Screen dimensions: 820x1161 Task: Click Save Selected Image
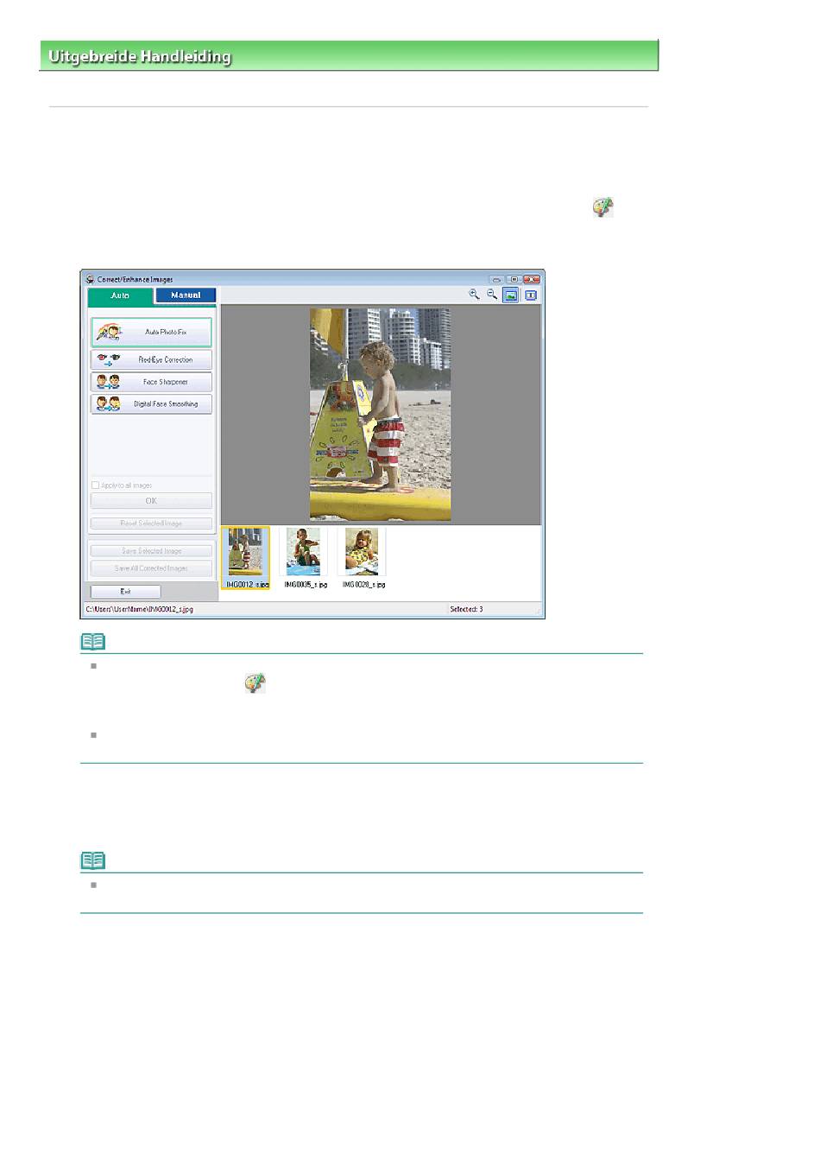(x=151, y=551)
